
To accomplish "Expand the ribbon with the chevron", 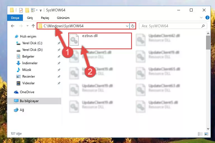I will tap(201, 18).
